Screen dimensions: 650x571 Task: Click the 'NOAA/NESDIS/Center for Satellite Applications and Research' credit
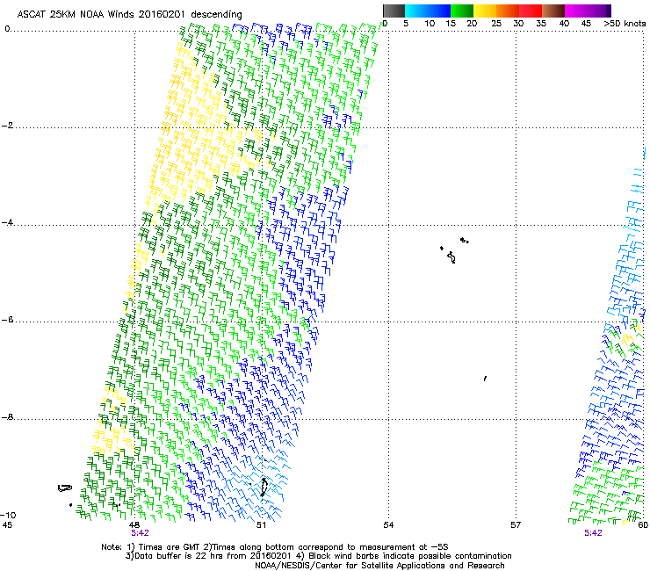(379, 566)
